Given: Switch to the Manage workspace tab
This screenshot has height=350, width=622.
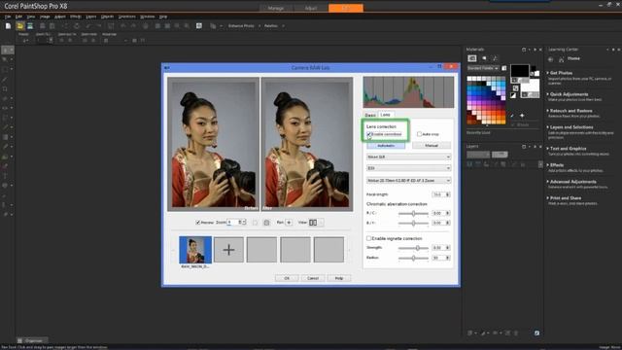Looking at the screenshot, I should point(276,8).
